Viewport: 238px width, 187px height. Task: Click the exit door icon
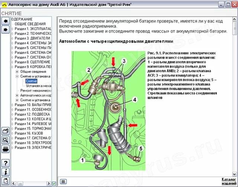point(6,181)
